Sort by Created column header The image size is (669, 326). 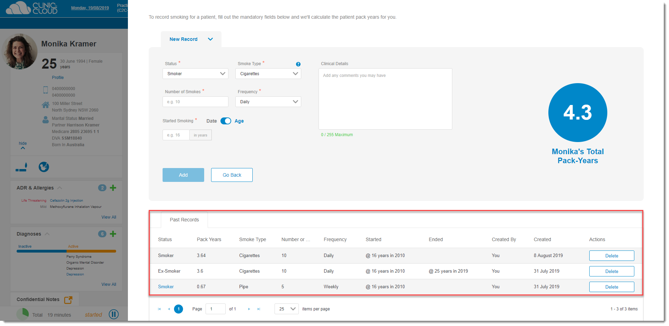tap(542, 239)
